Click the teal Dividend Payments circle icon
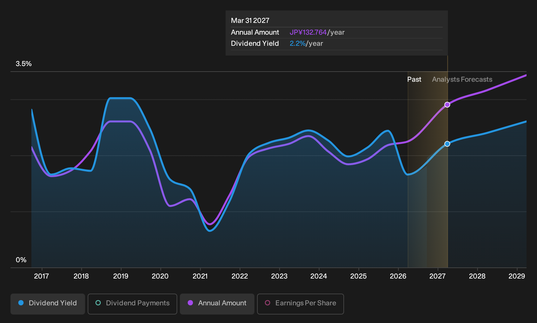This screenshot has width=537, height=323. [98, 303]
